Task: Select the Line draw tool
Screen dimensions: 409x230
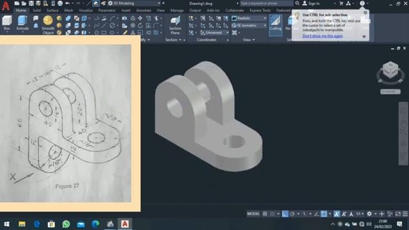Action: 104,26
